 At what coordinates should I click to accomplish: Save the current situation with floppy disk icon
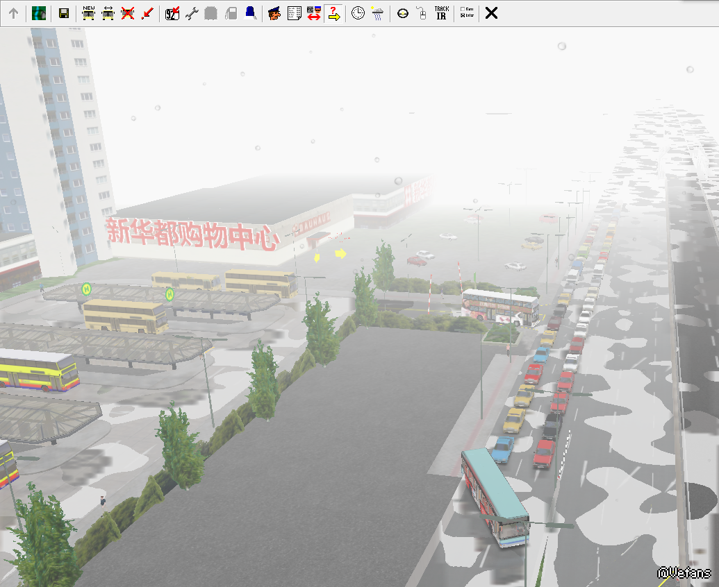click(63, 13)
